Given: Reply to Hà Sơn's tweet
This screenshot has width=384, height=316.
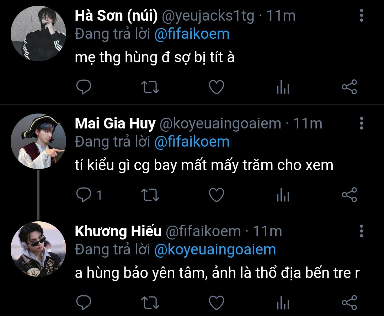Looking at the screenshot, I should pyautogui.click(x=84, y=87).
